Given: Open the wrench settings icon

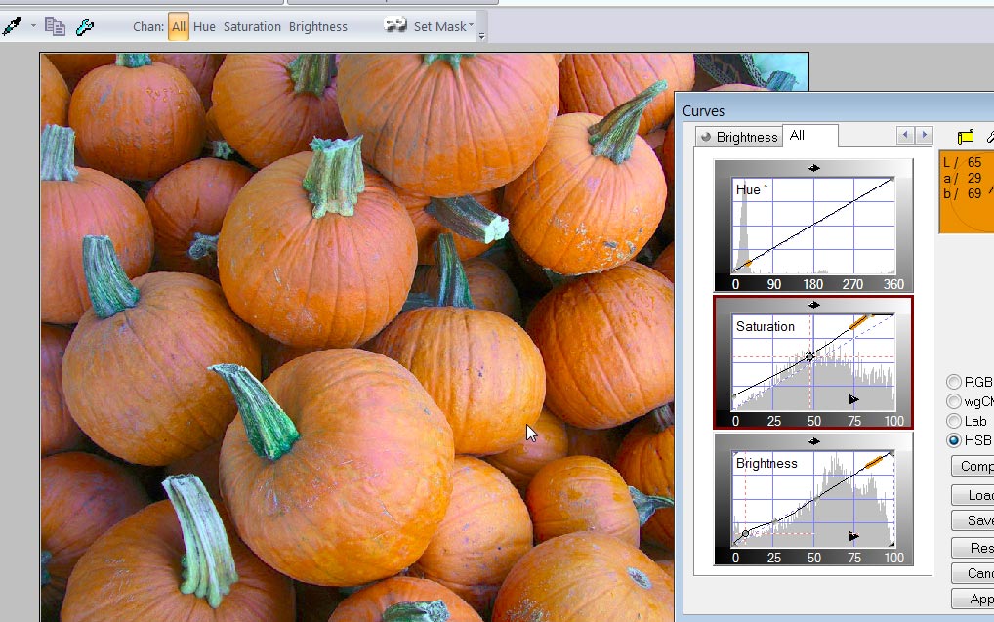Looking at the screenshot, I should tap(84, 26).
